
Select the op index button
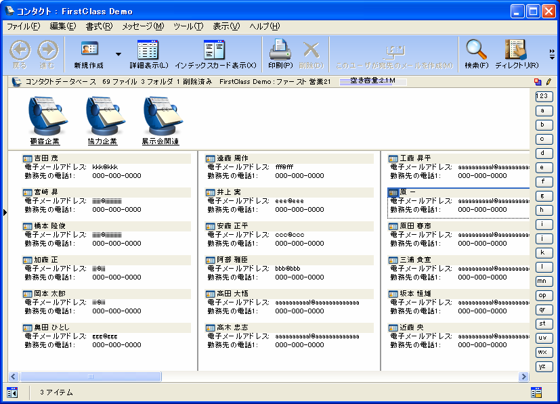pyautogui.click(x=544, y=296)
